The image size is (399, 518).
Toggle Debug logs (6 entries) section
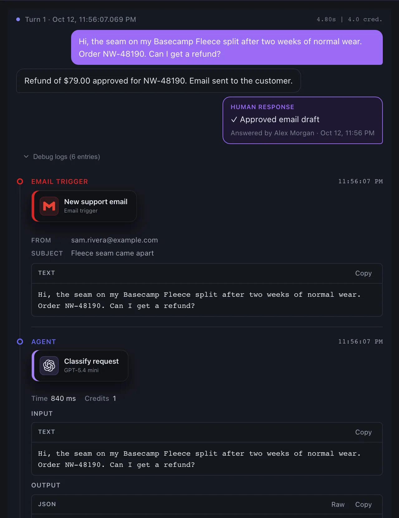(x=62, y=156)
